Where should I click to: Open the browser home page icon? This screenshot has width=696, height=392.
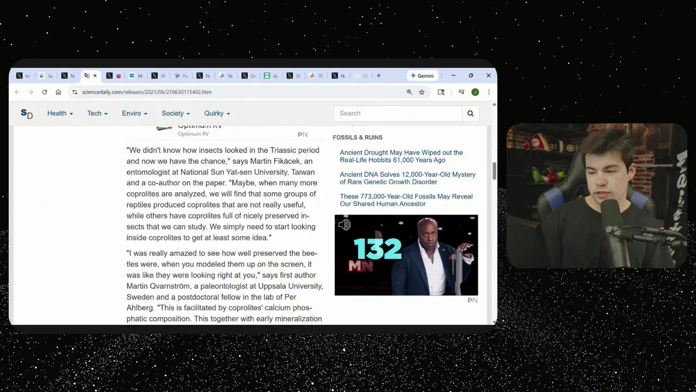pyautogui.click(x=58, y=92)
